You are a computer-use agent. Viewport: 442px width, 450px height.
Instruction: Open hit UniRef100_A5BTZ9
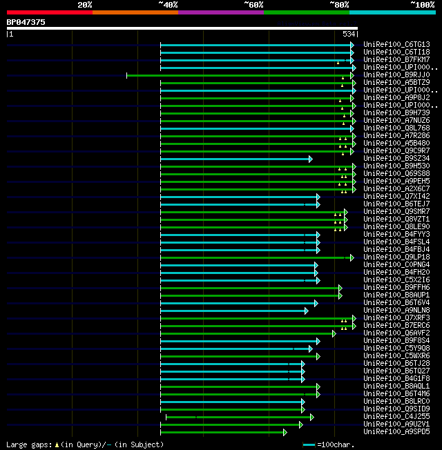396,82
